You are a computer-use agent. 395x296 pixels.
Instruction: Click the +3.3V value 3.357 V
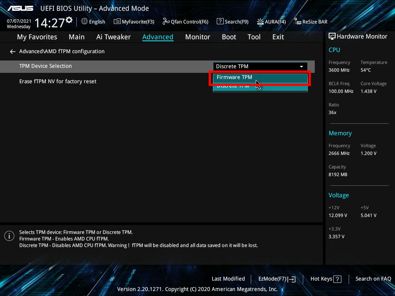pos(336,237)
